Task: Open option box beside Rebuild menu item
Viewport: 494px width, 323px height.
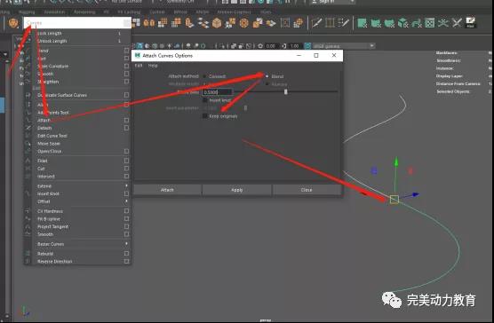Action: pos(126,254)
